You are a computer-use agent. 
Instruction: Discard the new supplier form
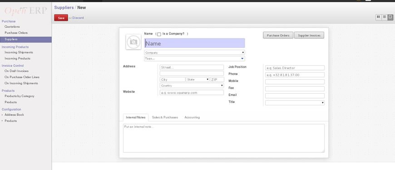[x=78, y=18]
